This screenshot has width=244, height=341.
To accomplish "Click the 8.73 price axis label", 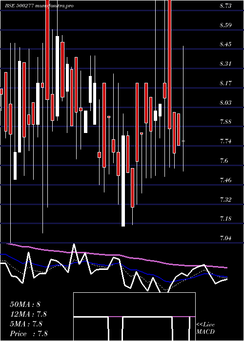I will coord(225,6).
